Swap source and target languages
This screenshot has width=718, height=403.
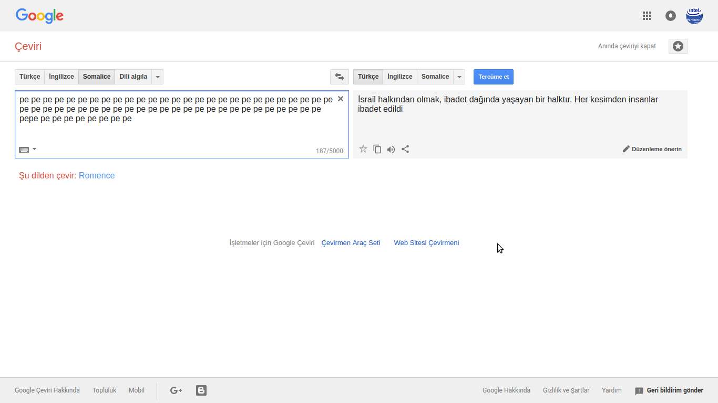click(x=340, y=77)
